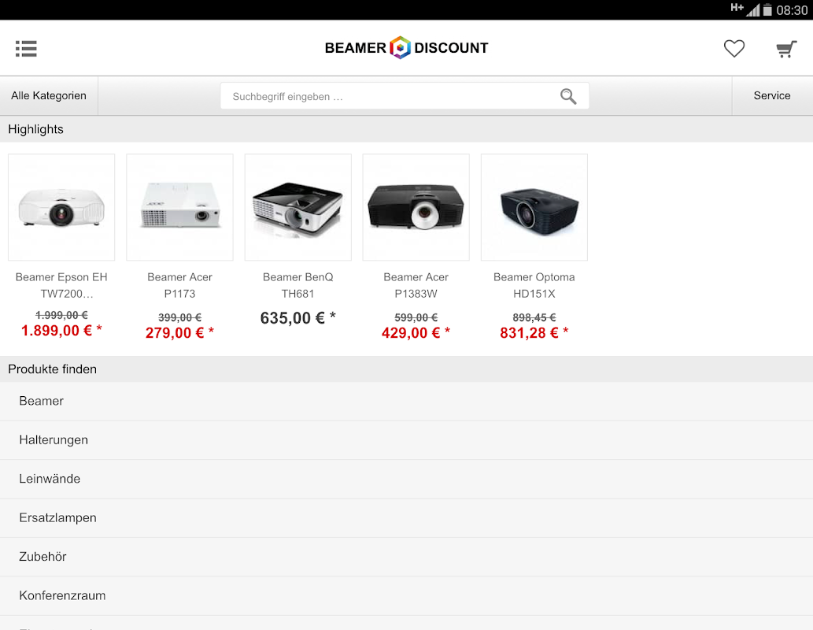This screenshot has height=630, width=813.
Task: Click the Beamer Acer P1383W title
Action: [416, 285]
